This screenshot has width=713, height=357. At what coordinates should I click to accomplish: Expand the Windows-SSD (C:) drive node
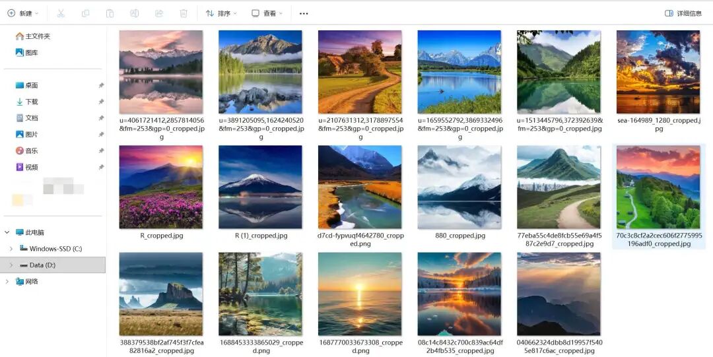tap(11, 249)
